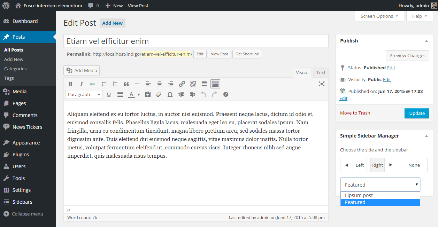Switch to the Text editor tab
438x227 pixels.
click(321, 72)
